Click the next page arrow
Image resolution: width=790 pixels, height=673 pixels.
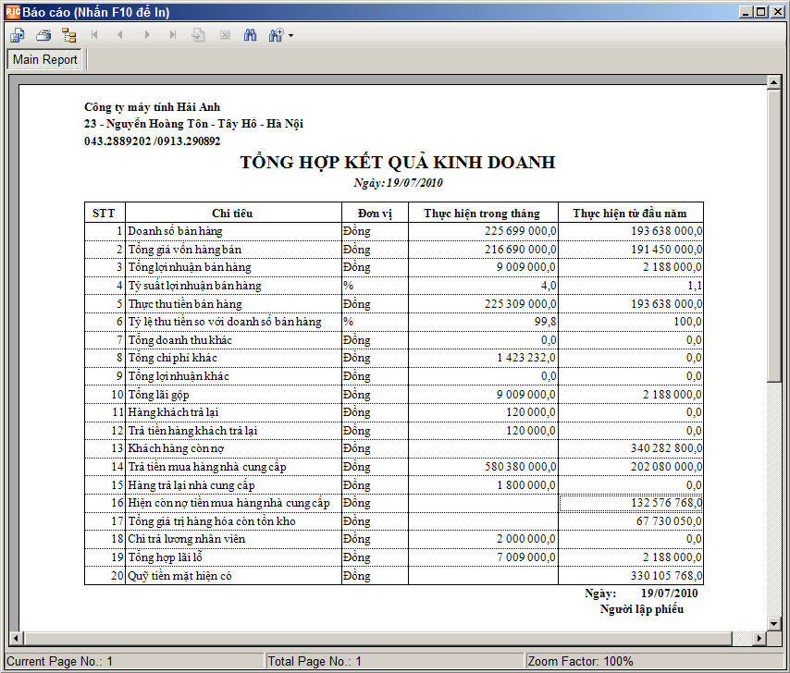[x=146, y=35]
